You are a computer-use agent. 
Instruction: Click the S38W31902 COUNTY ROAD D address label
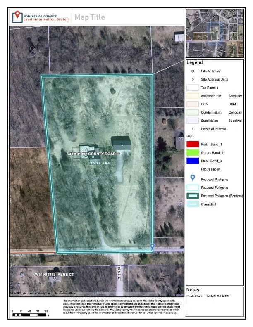pyautogui.click(x=93, y=154)
